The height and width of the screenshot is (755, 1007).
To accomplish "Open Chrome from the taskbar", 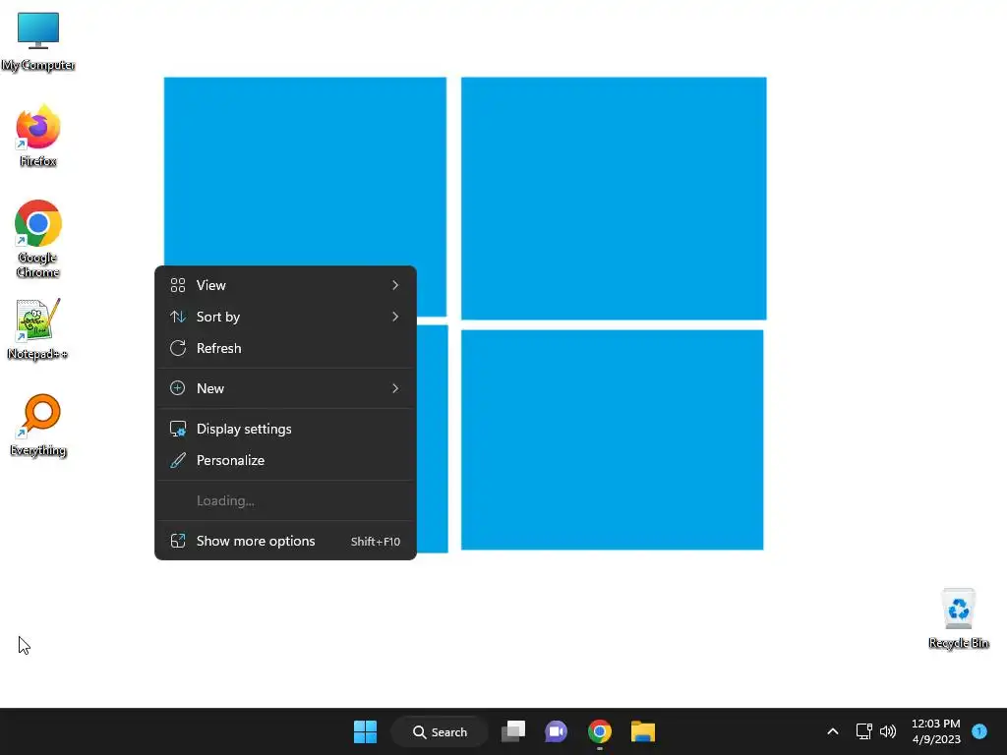I will [x=599, y=731].
